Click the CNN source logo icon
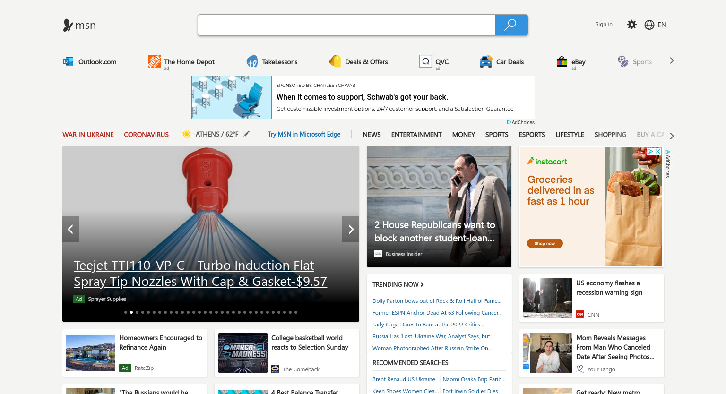The width and height of the screenshot is (726, 394). point(580,314)
